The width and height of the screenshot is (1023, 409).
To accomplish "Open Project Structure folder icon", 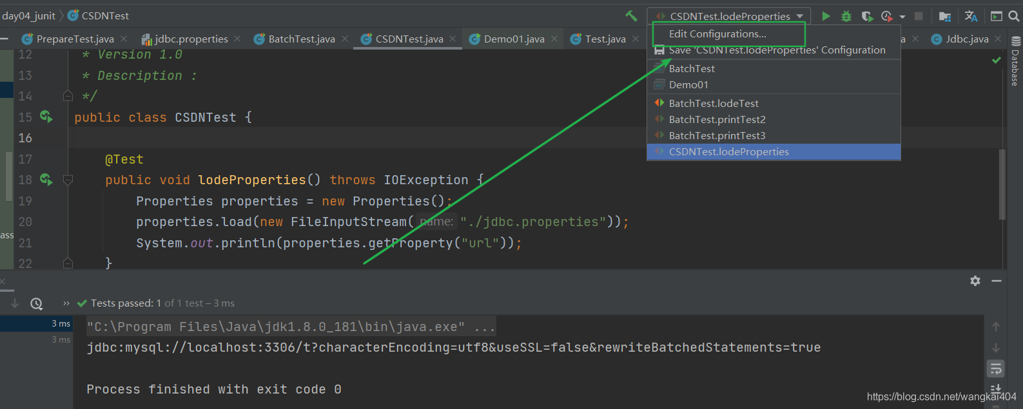I will [x=945, y=17].
